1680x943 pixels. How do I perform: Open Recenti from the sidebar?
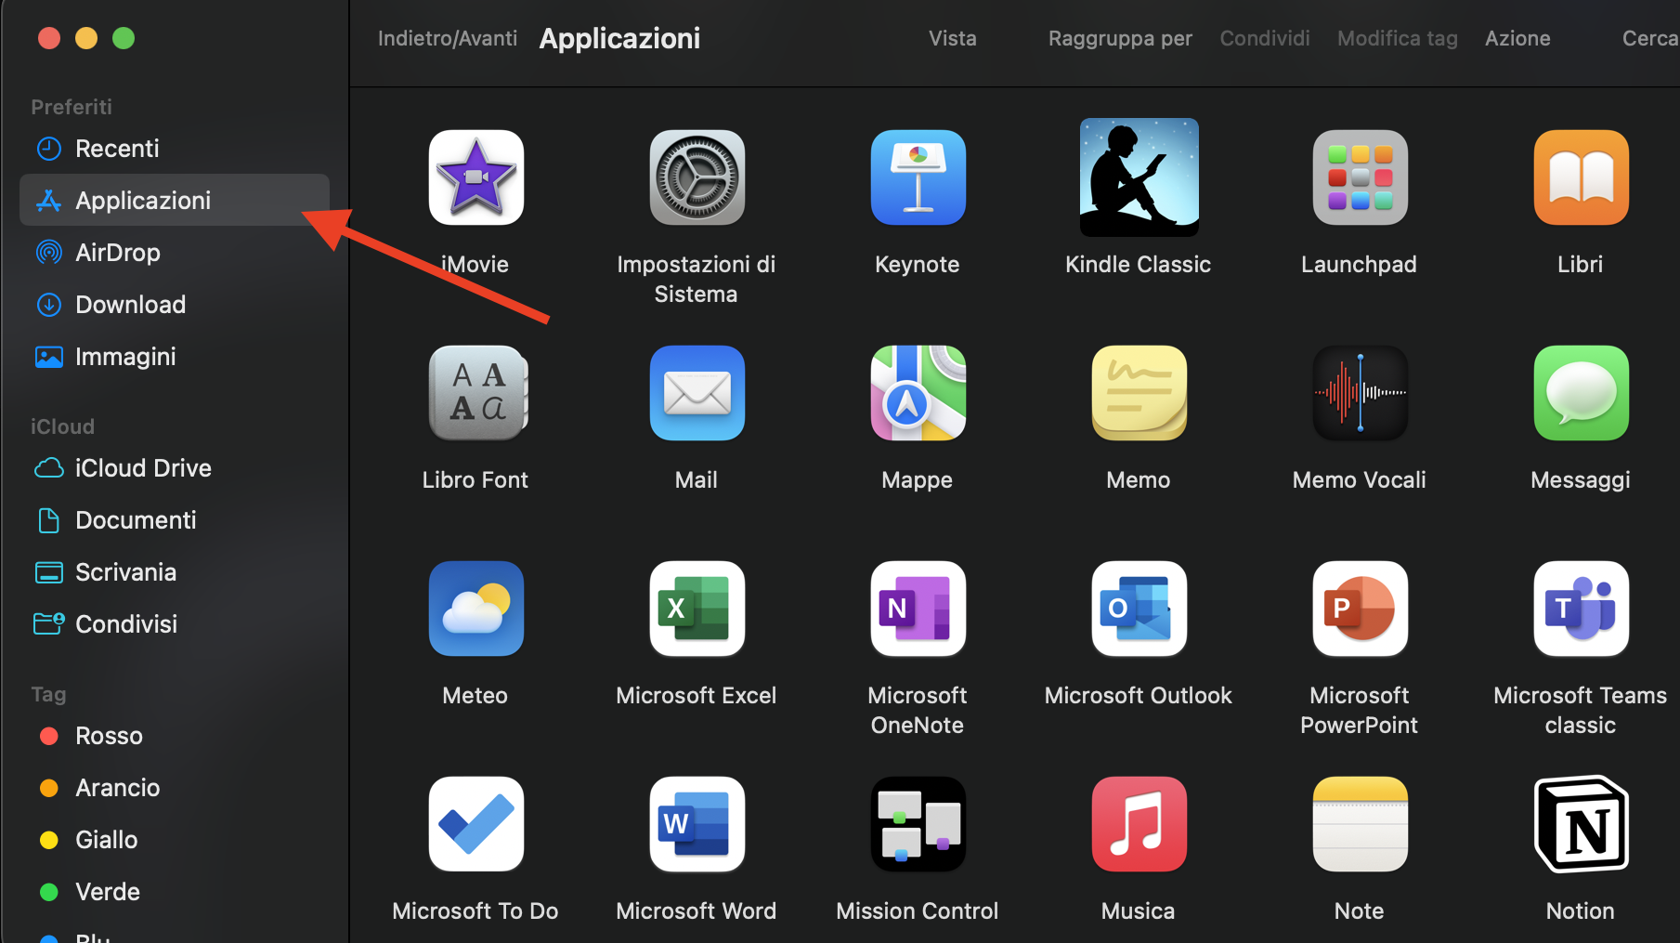[117, 148]
